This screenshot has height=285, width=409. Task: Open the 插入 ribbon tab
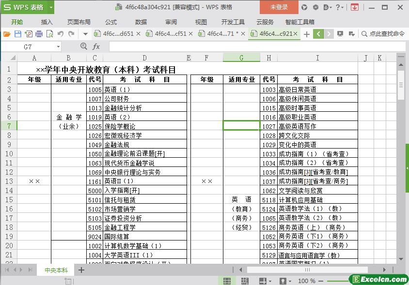[x=47, y=22]
